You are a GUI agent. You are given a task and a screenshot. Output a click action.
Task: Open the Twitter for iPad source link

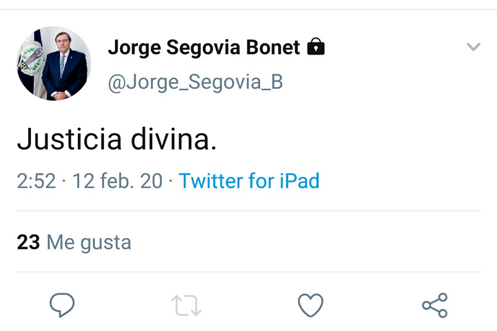(x=249, y=181)
